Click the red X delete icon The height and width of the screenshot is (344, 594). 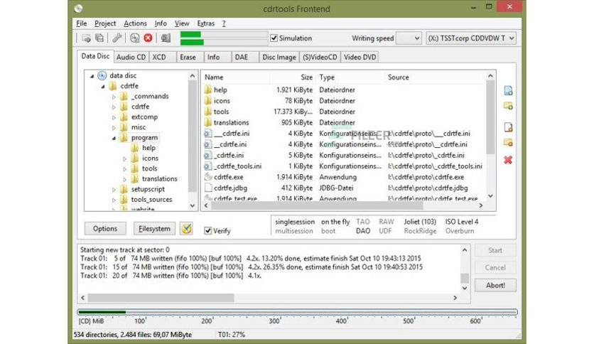pos(509,160)
